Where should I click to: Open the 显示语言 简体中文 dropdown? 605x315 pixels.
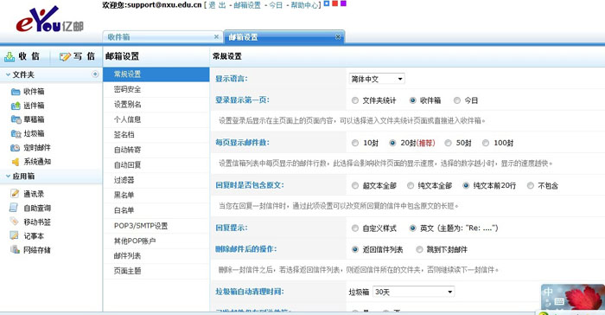coord(377,79)
